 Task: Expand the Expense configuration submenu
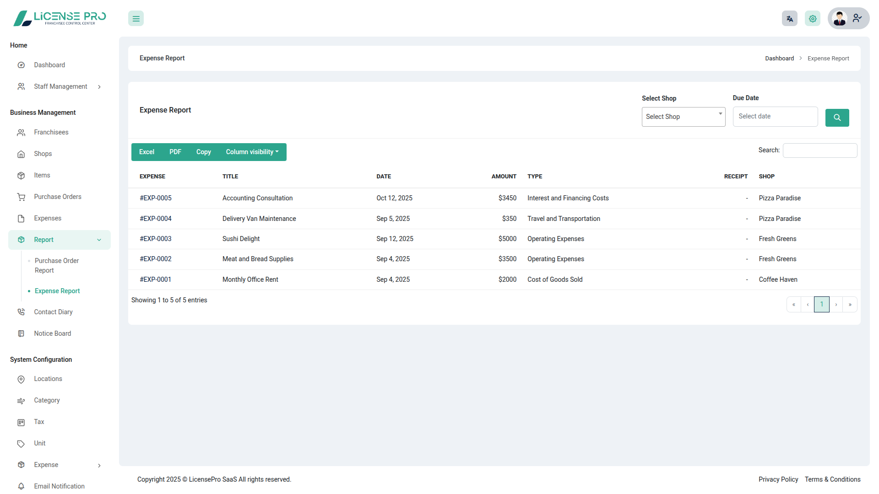click(99, 466)
